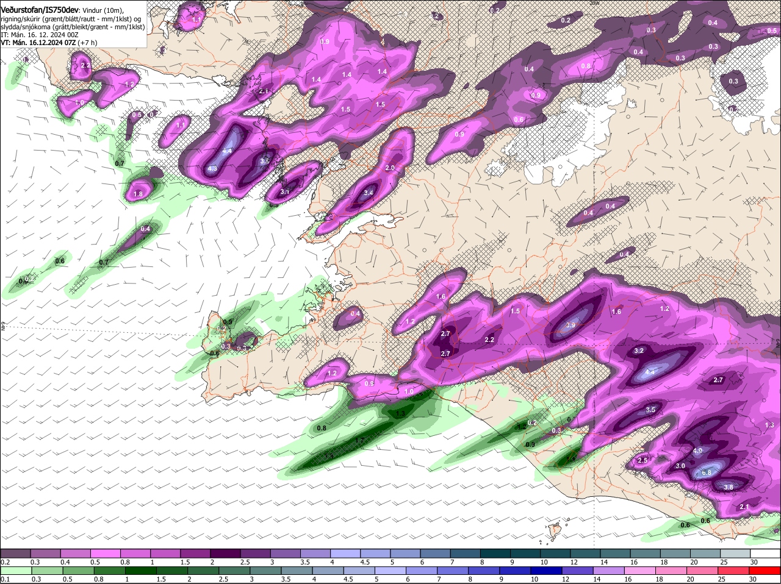
Task: Pick the pale grey upper swatch between 25 and 30
Action: tap(735, 553)
